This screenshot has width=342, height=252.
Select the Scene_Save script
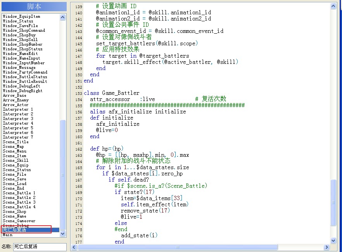tap(14, 179)
